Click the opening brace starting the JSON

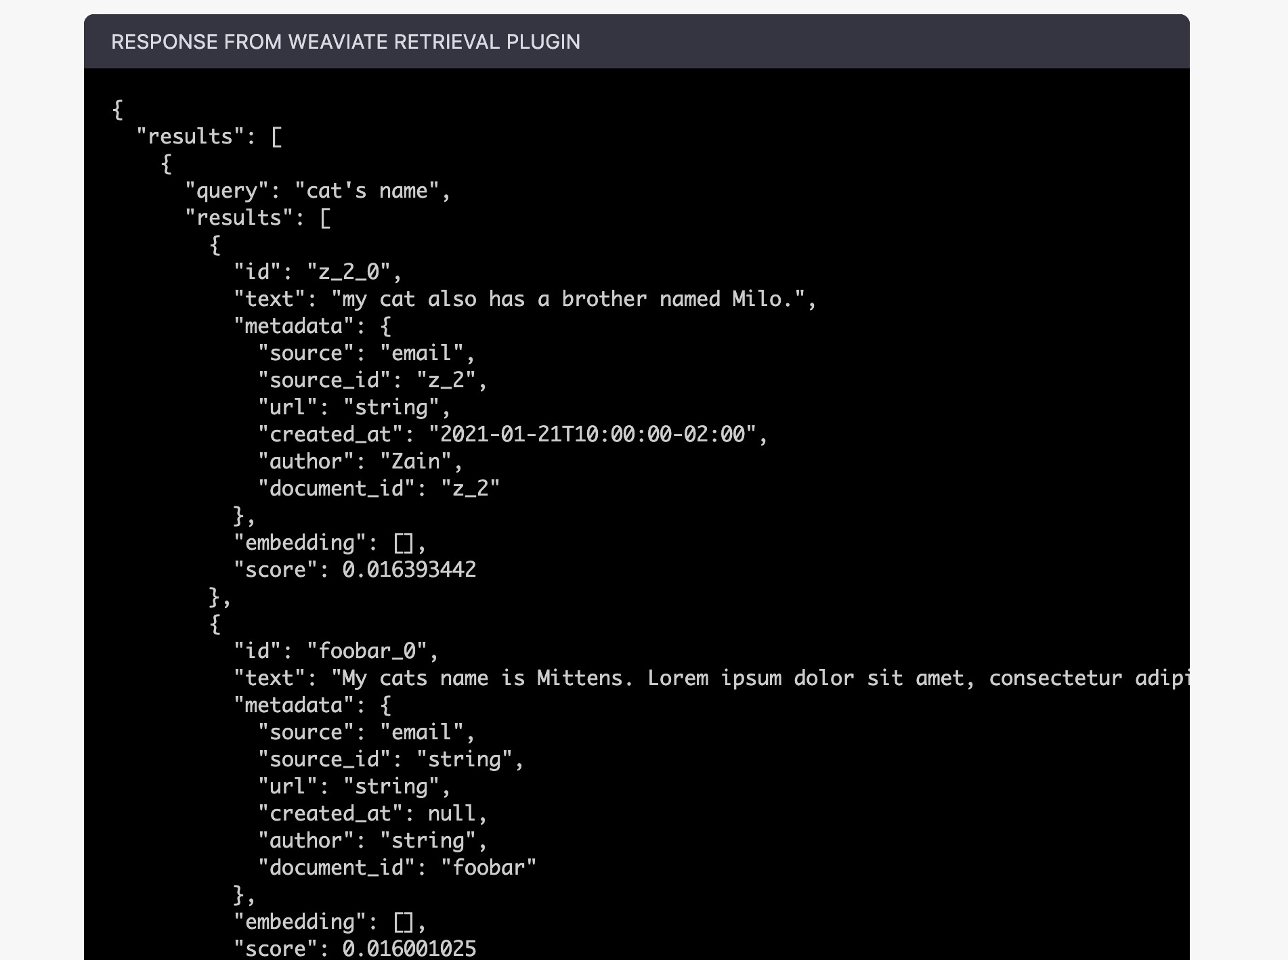pos(118,110)
